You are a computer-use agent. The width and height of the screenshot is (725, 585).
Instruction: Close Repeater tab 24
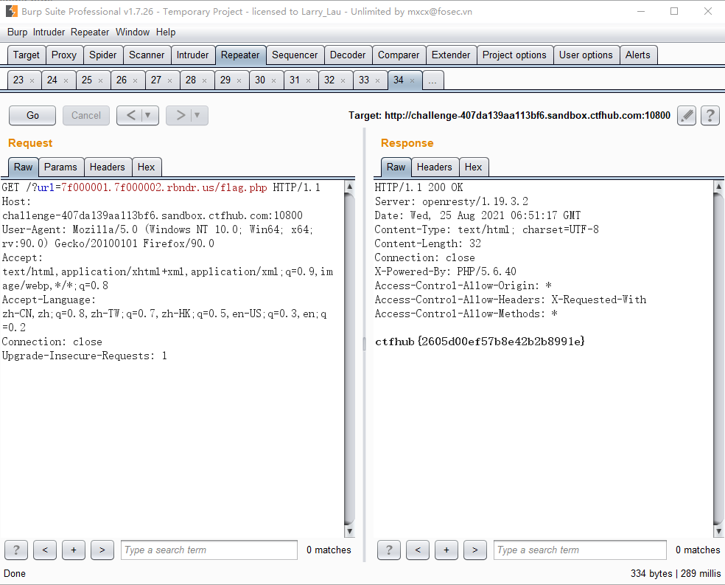[x=66, y=80]
